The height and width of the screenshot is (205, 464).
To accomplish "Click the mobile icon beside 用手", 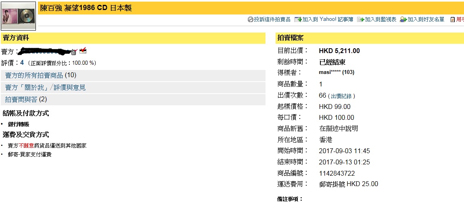I will click(452, 20).
